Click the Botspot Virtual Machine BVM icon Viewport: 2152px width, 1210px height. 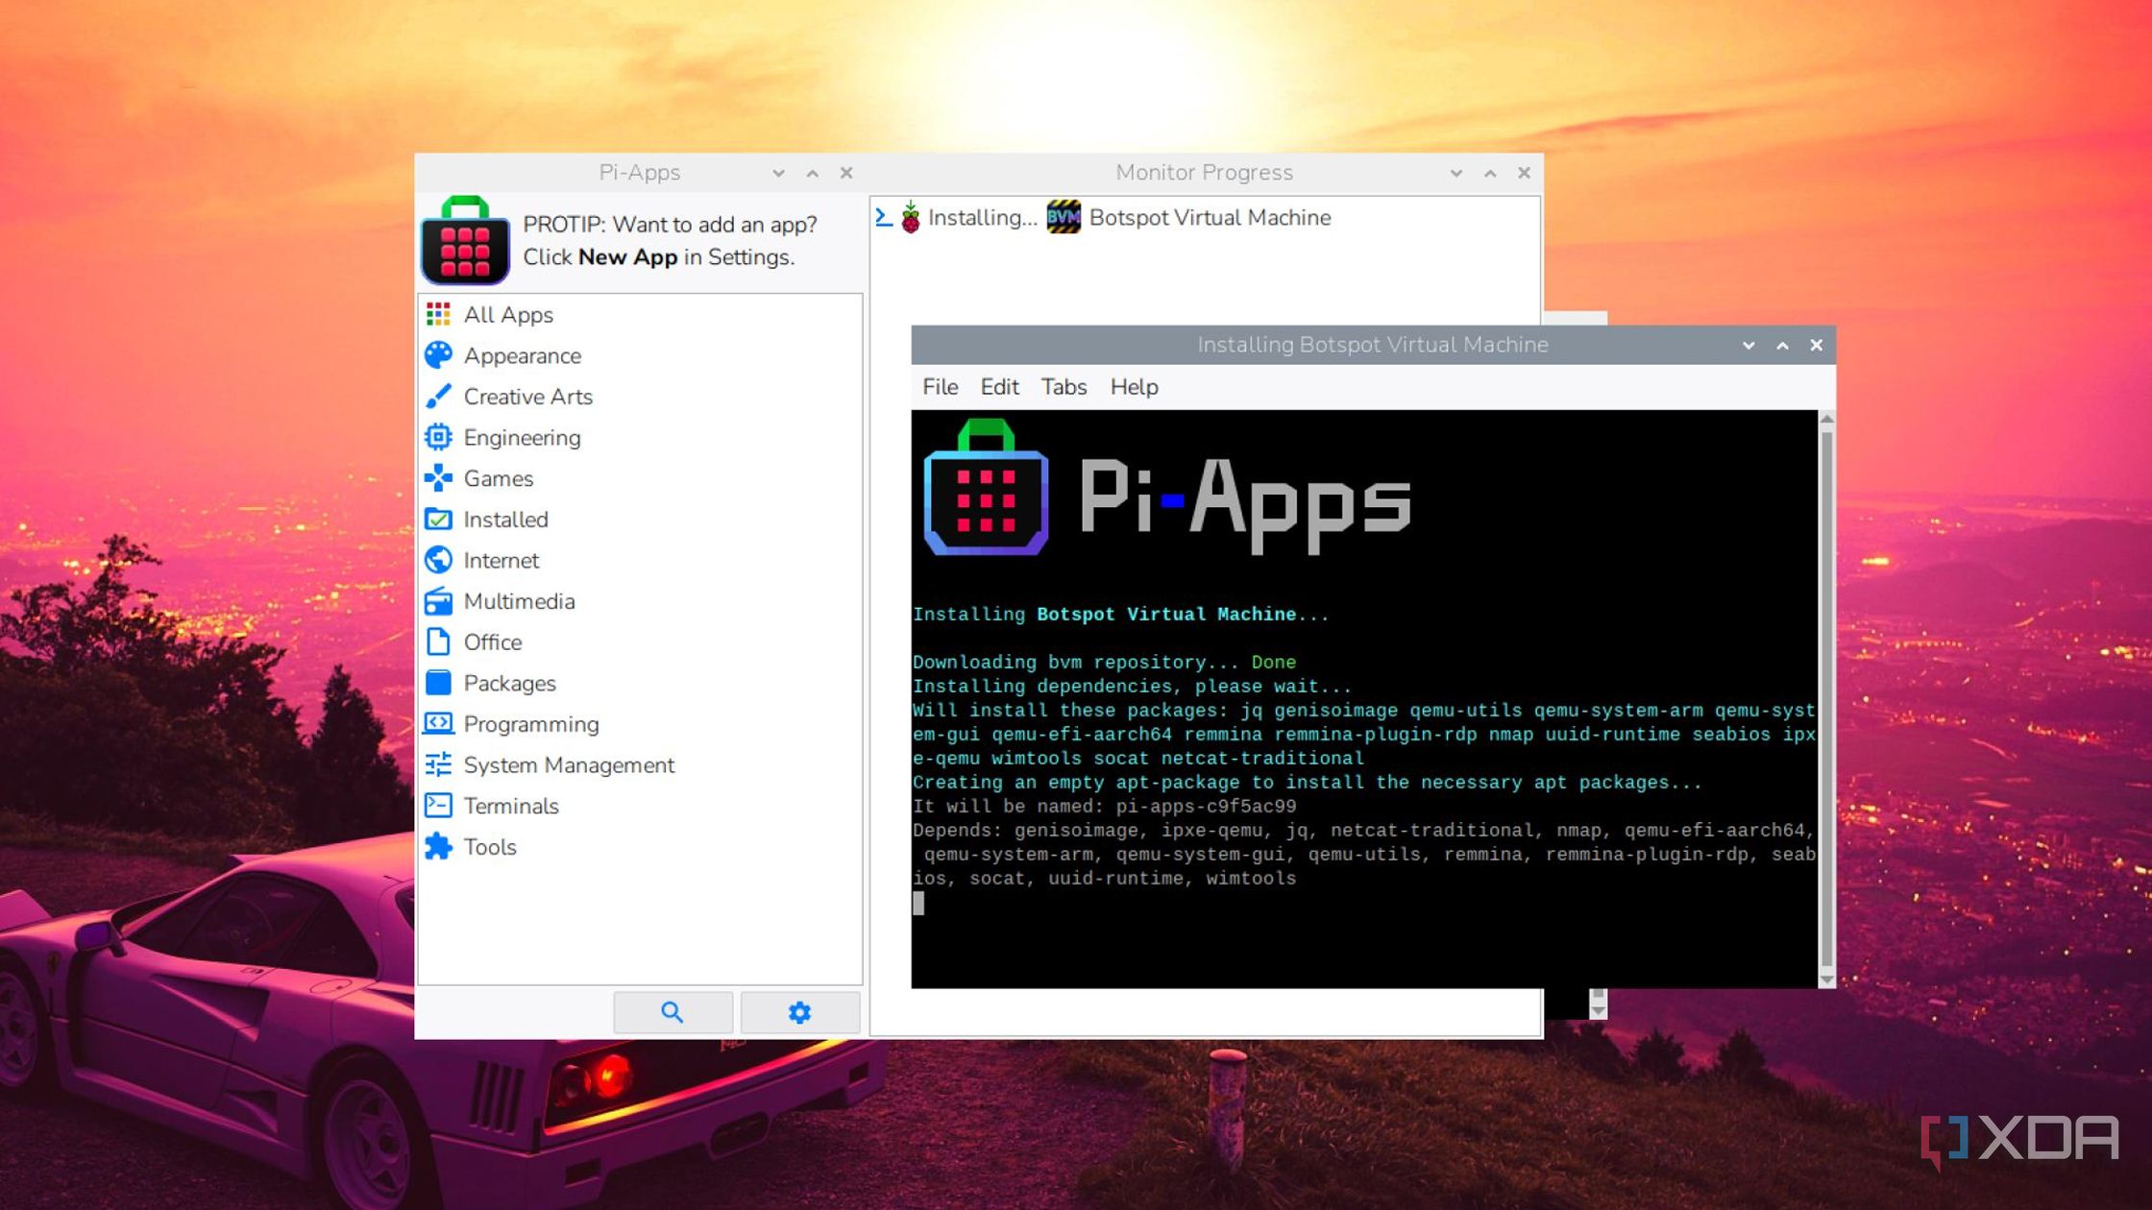pyautogui.click(x=1064, y=217)
